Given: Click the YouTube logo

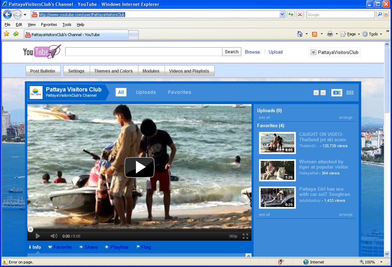Looking at the screenshot, I should [42, 52].
